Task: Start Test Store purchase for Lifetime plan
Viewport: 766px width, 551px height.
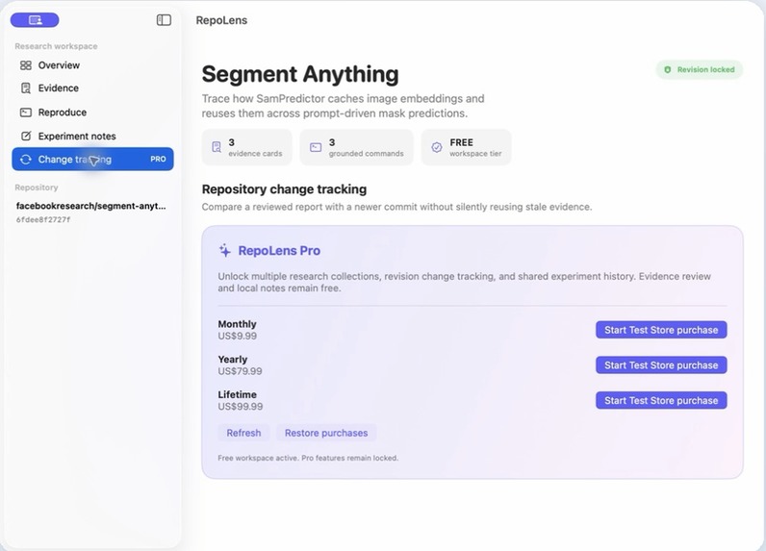Action: click(661, 400)
